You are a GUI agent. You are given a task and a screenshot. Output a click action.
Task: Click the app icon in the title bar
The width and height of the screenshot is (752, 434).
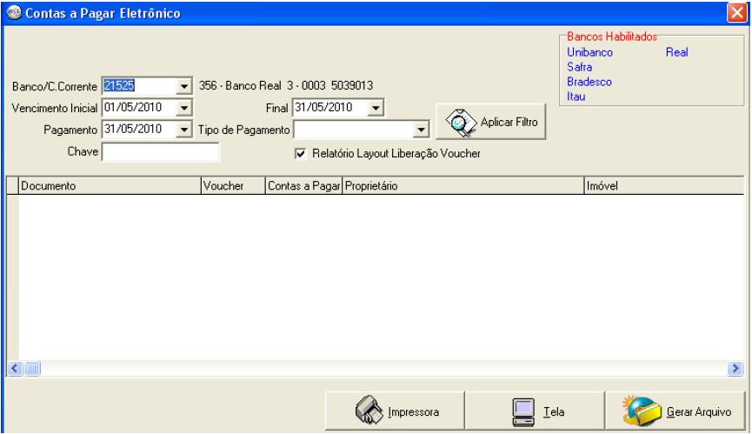point(11,11)
